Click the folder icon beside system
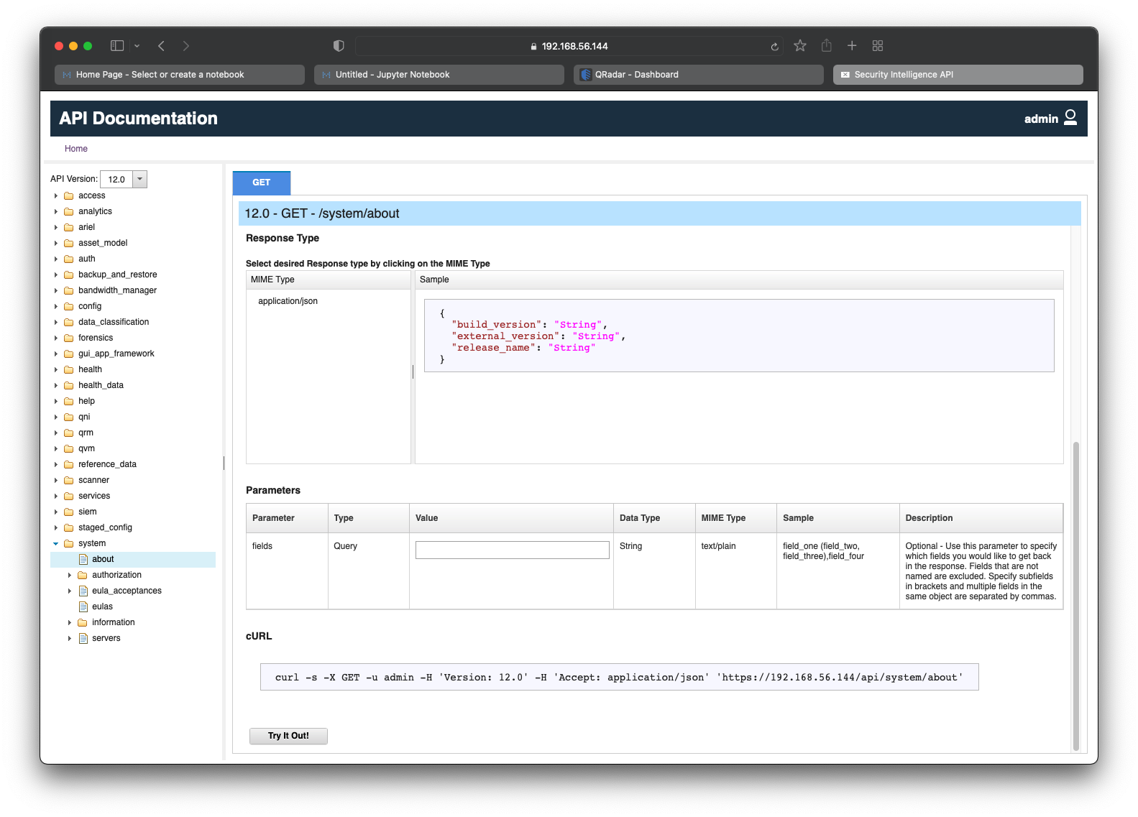Viewport: 1138px width, 817px height. pos(69,543)
